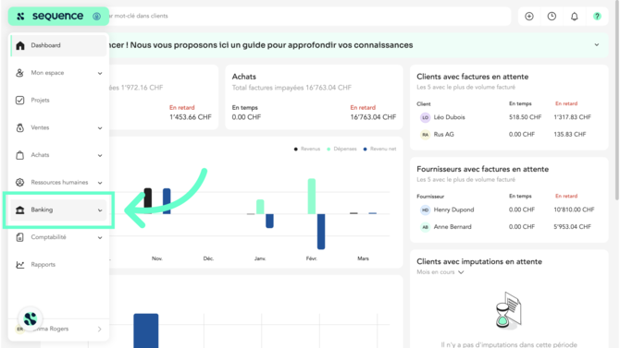Open the Dashboard home icon
The width and height of the screenshot is (620, 348).
tap(20, 45)
